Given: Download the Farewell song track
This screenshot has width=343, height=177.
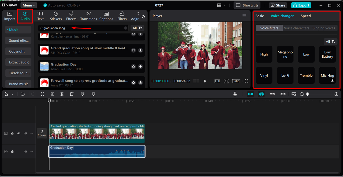Looking at the screenshot, I should 140,83.
